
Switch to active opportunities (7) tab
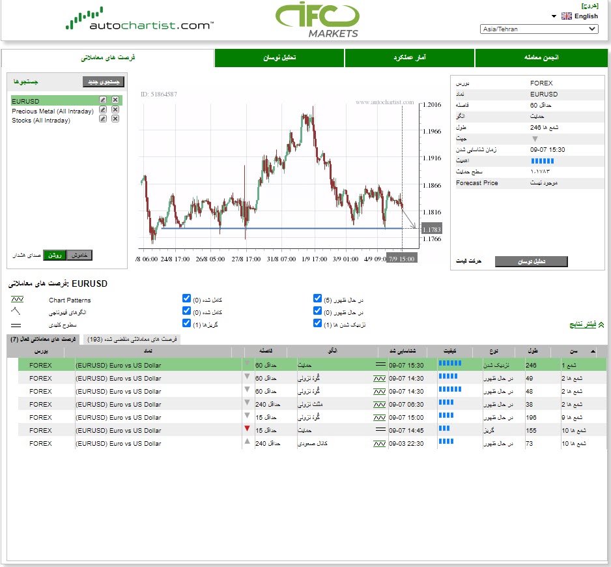click(x=43, y=340)
